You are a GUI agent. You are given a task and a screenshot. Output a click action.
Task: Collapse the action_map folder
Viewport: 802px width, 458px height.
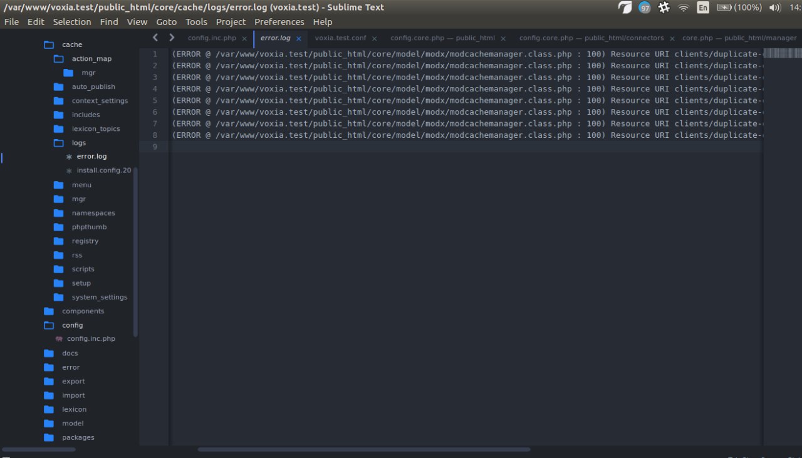[59, 58]
